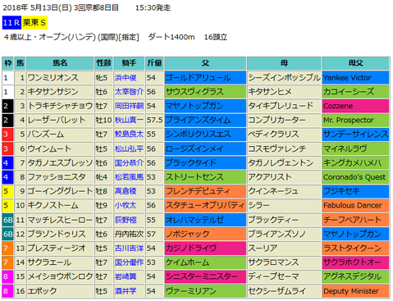Open jockey link 小牧太
This screenshot has height=301, width=393.
pyautogui.click(x=126, y=205)
